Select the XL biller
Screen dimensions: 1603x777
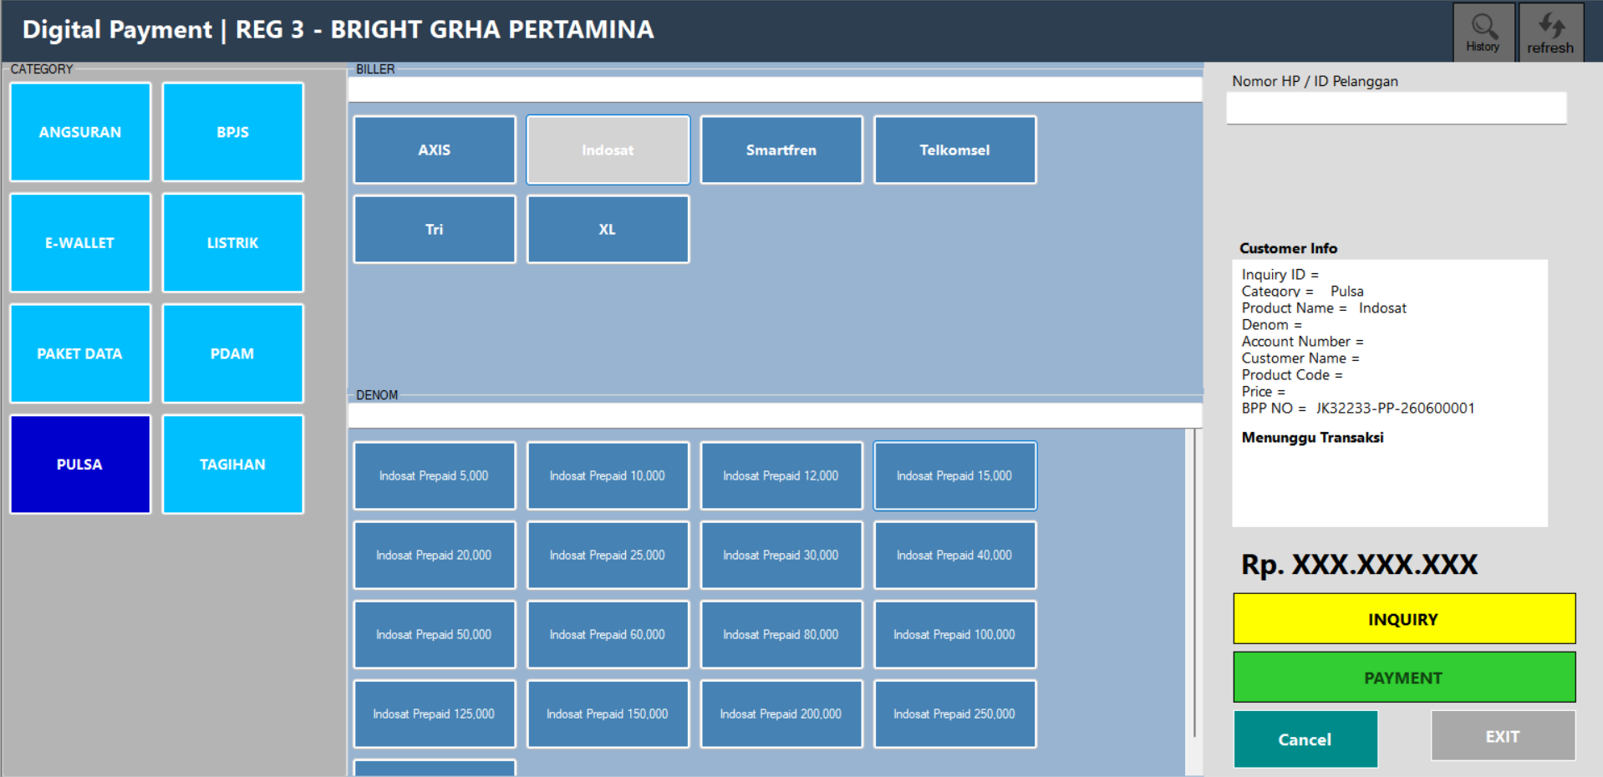pyautogui.click(x=608, y=229)
